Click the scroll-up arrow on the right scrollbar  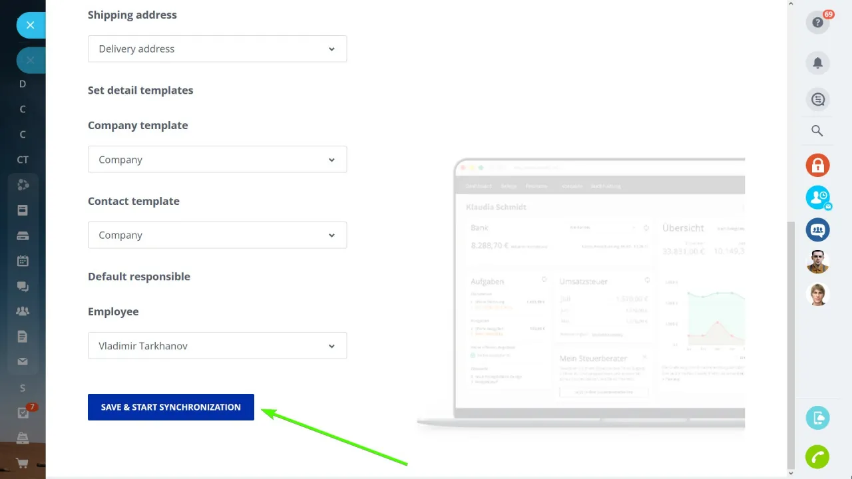tap(791, 3)
